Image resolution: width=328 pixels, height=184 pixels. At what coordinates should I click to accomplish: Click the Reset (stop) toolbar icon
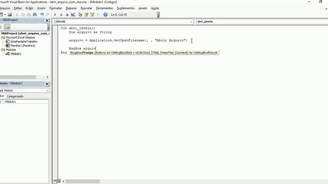67,15
